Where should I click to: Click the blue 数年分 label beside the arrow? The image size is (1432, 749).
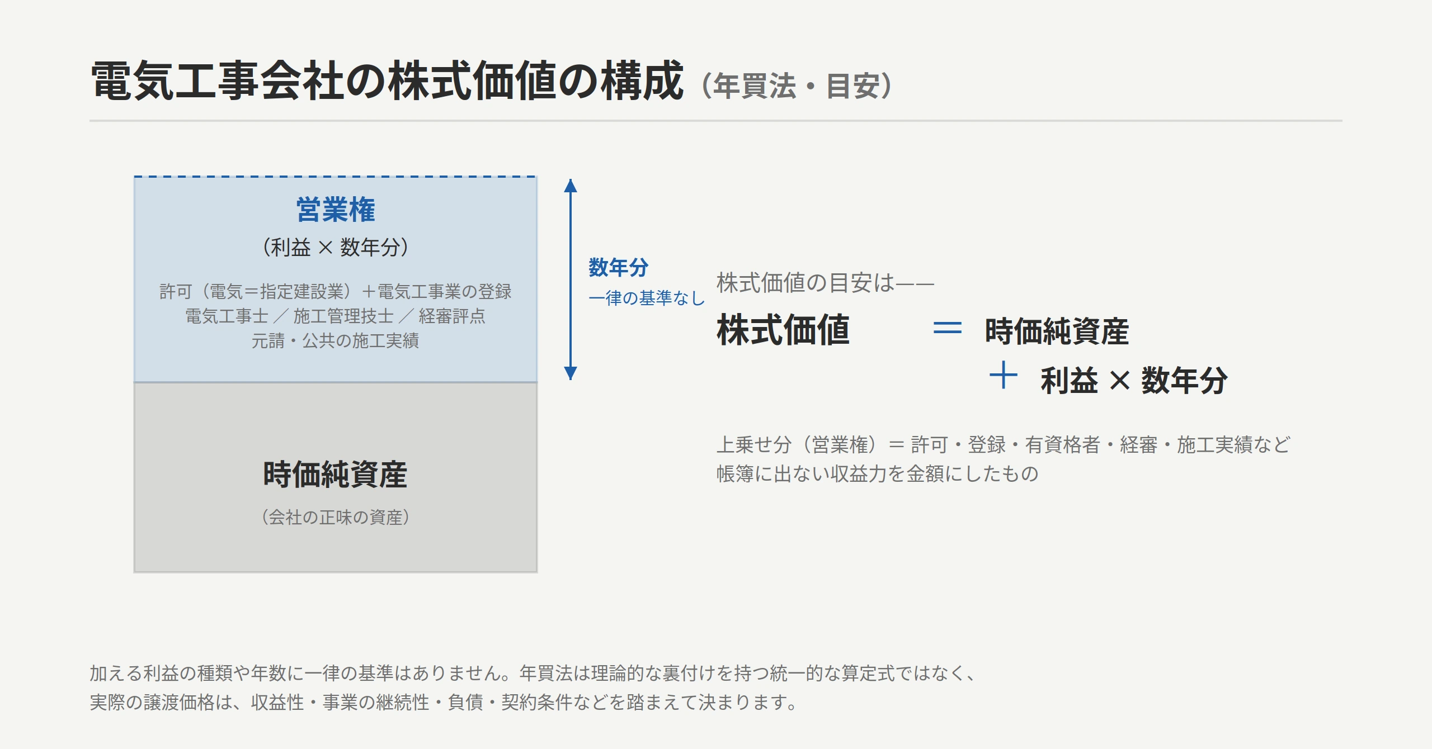pos(619,267)
